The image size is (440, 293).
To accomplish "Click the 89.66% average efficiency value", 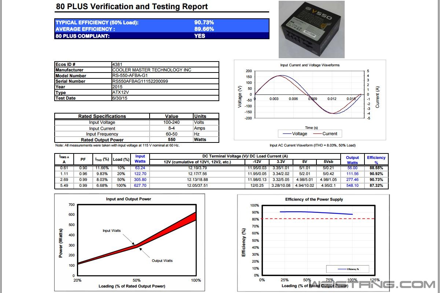I will (x=204, y=29).
